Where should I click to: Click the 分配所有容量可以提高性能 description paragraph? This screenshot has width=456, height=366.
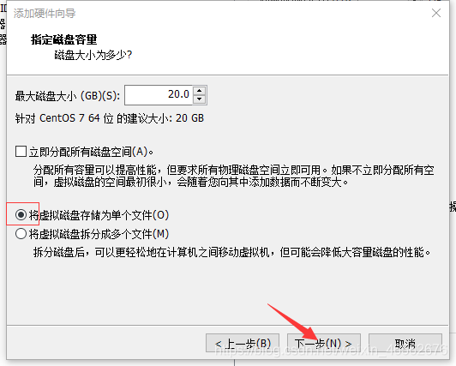[233, 176]
